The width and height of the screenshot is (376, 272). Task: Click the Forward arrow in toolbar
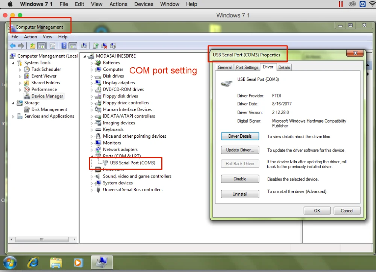coord(21,46)
